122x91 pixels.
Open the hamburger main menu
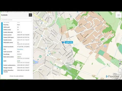119,15
